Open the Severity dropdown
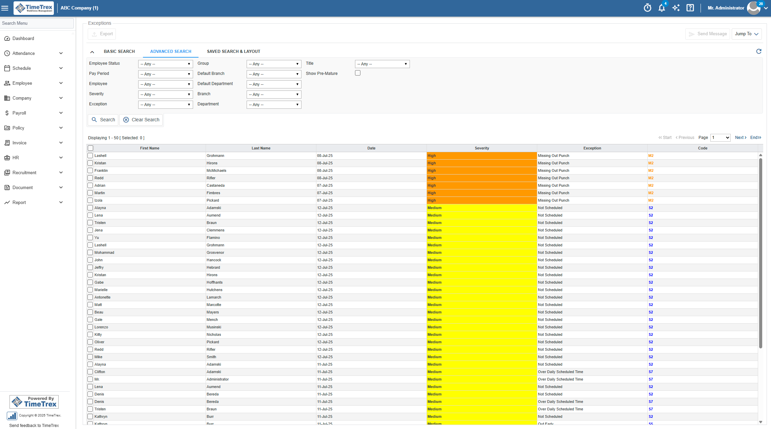This screenshot has width=771, height=429. (165, 94)
